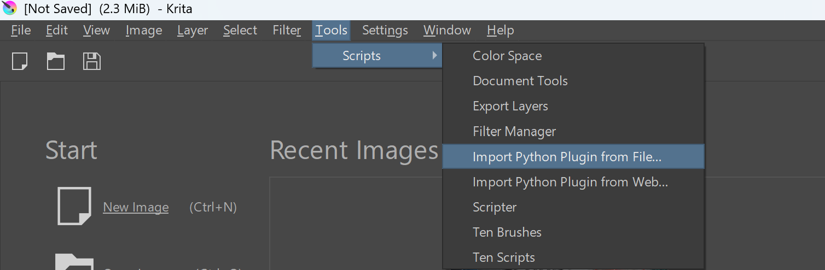Open the File menu
The image size is (825, 270).
[21, 30]
